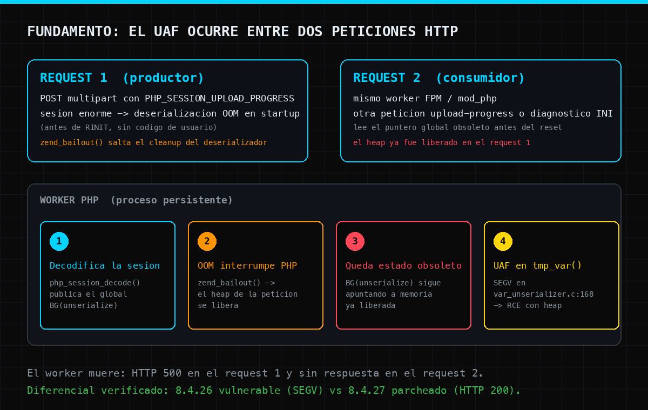The height and width of the screenshot is (410, 648).
Task: Select 'otra peticion upload-progress o diagnostico INI'
Action: pos(483,114)
